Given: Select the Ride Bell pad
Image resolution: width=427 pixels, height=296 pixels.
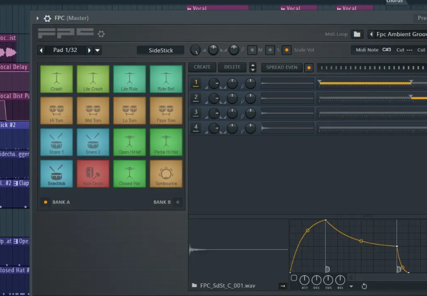Looking at the screenshot, I should (166, 79).
